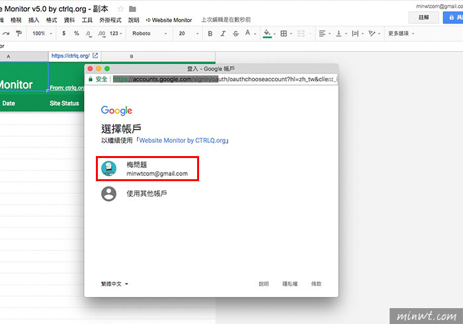The width and height of the screenshot is (463, 324).
Task: Star the spreadsheet document
Action: [120, 9]
